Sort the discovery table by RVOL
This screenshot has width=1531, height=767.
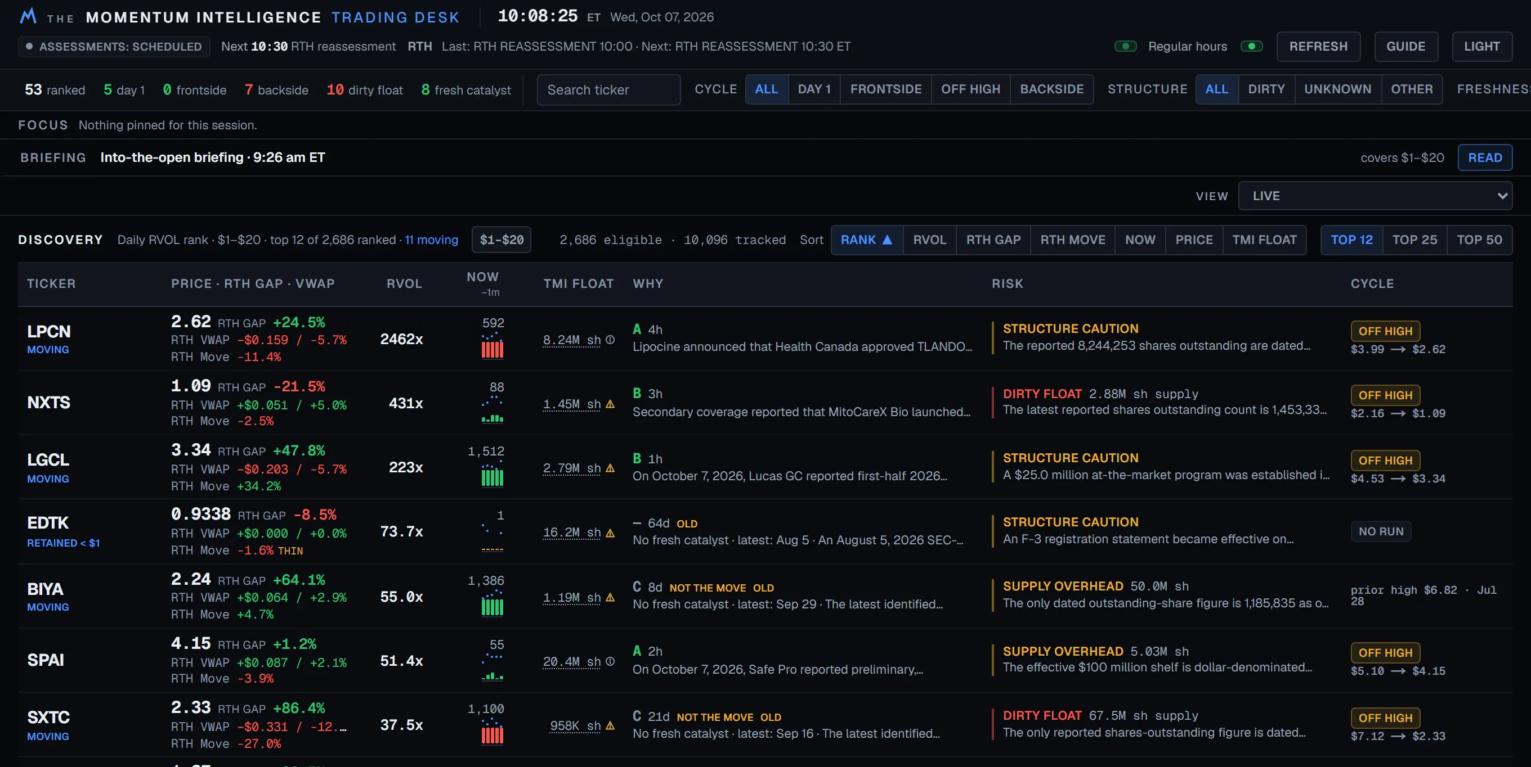[x=929, y=240]
